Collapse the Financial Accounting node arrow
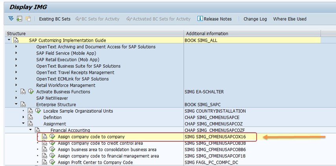Image resolution: width=336 pixels, height=166 pixels. tap(30, 130)
